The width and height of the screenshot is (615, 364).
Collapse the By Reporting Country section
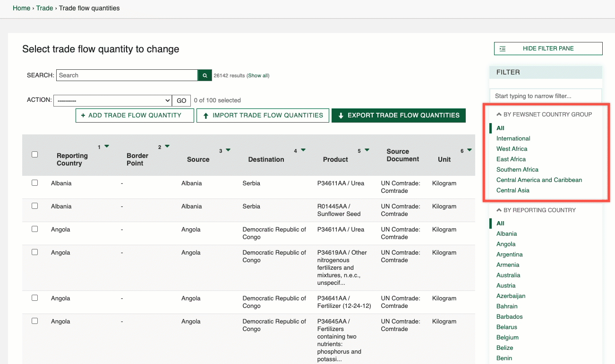pyautogui.click(x=536, y=210)
